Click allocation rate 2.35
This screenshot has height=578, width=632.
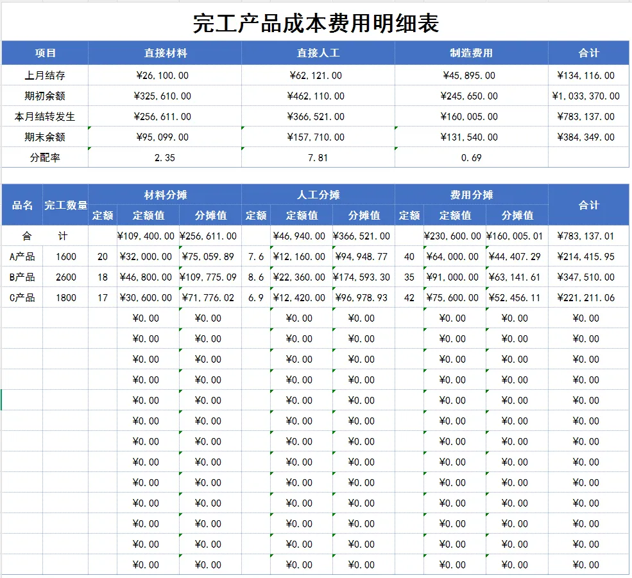coord(165,158)
